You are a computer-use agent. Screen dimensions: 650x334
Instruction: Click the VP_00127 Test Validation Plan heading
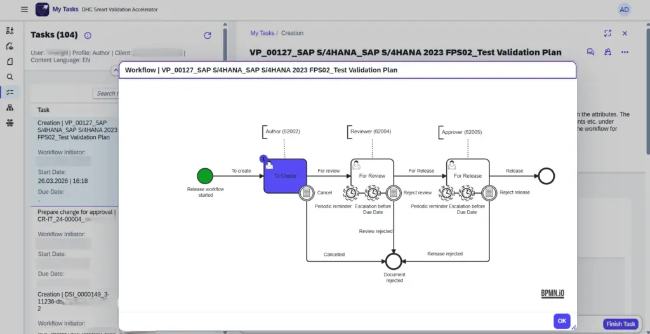(x=406, y=52)
